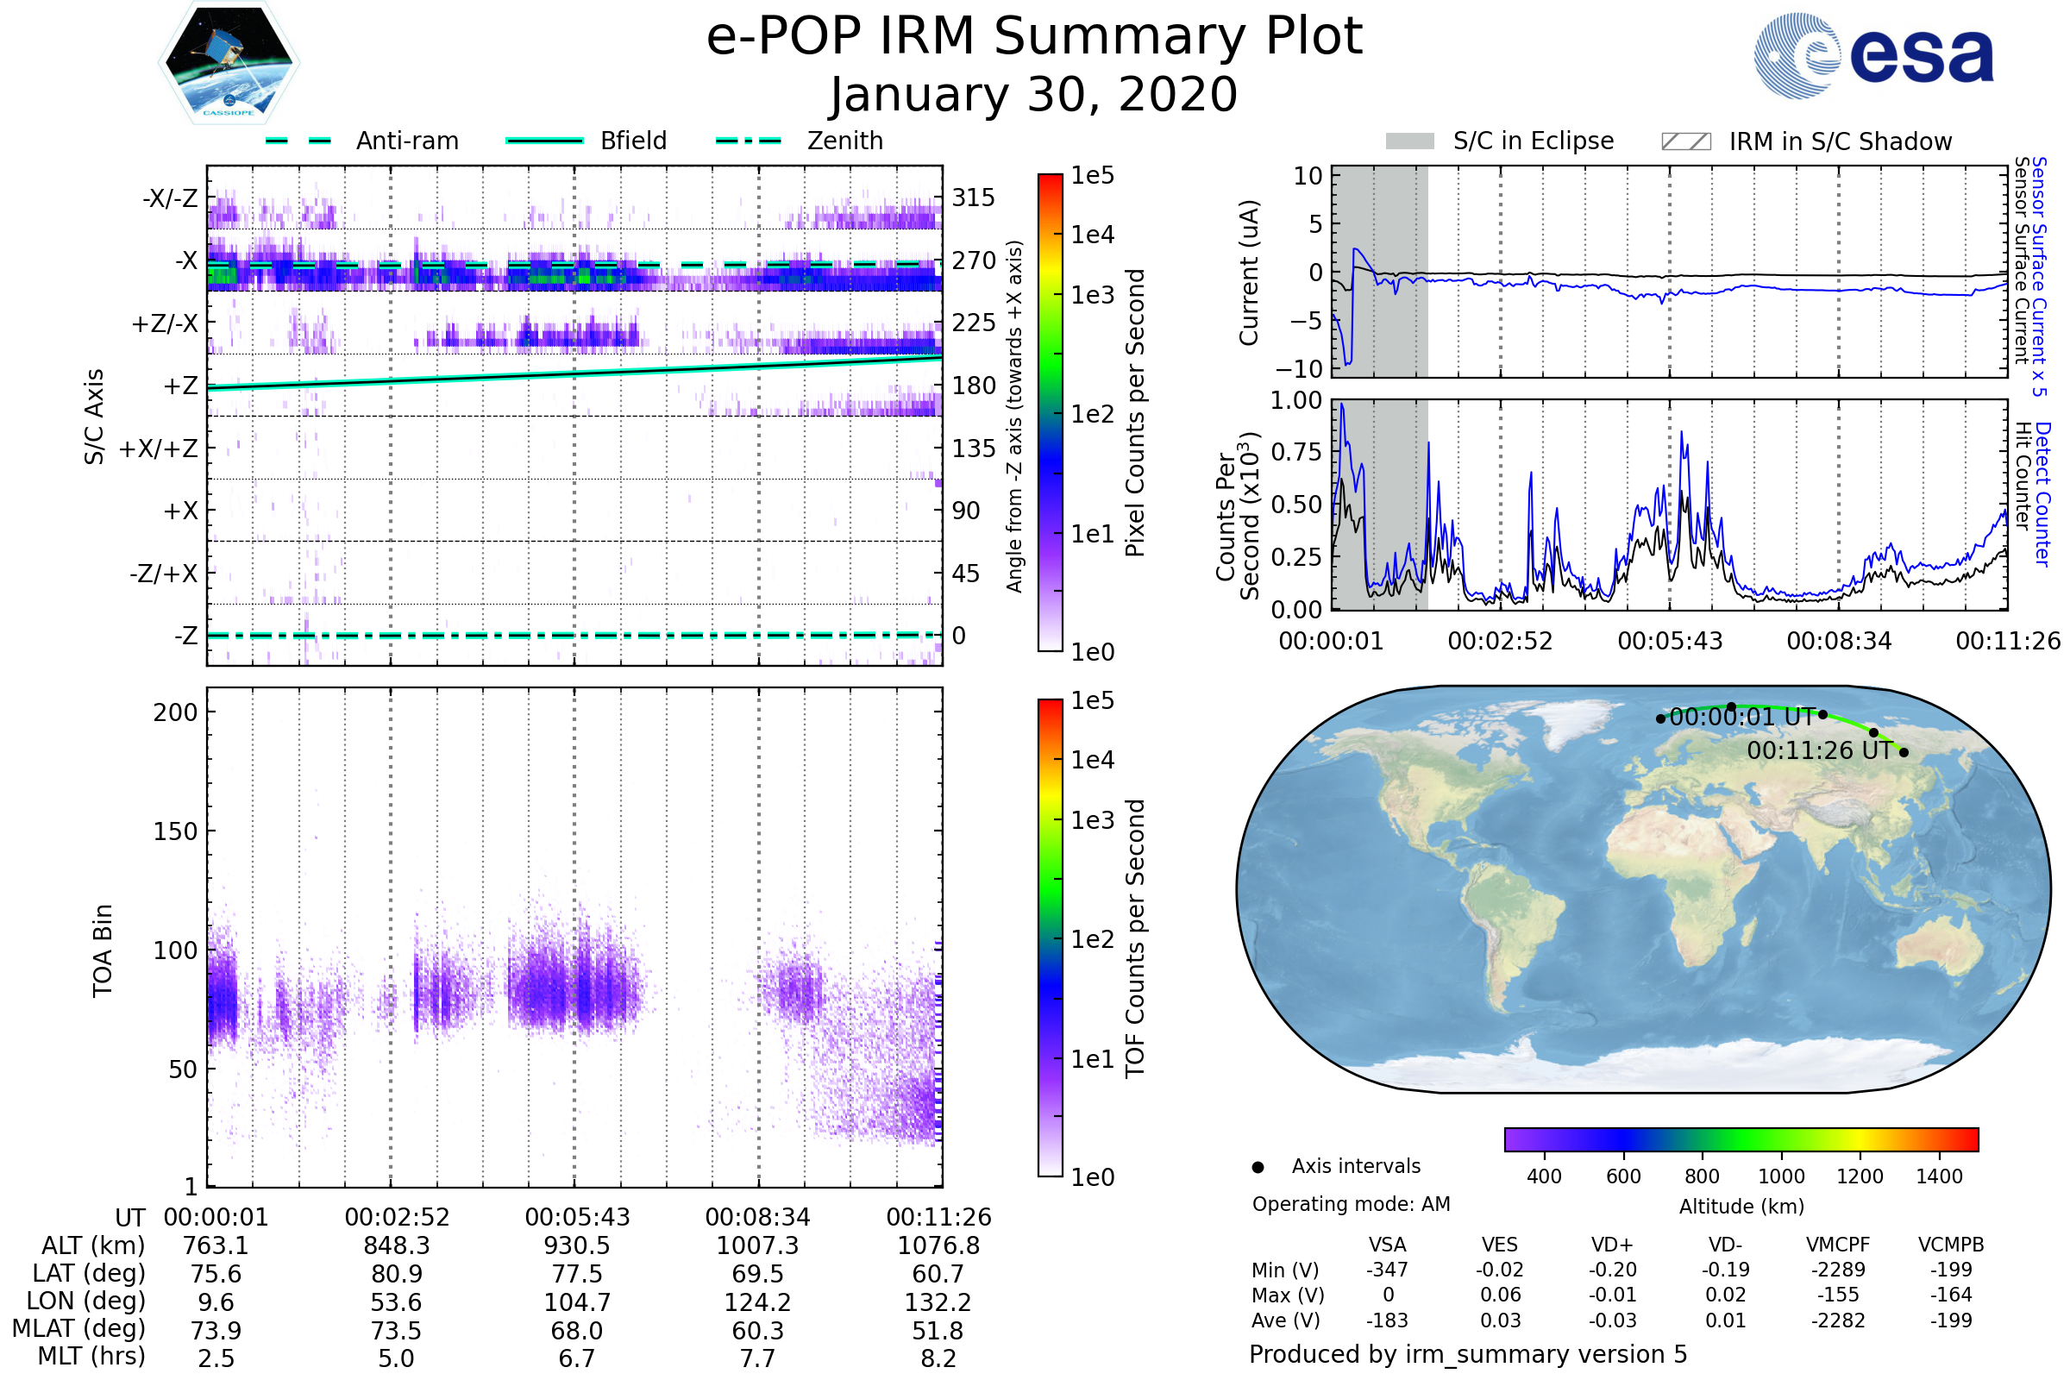Click the Produced by irm_summary version 5 text
The height and width of the screenshot is (1380, 2070).
click(x=1467, y=1354)
